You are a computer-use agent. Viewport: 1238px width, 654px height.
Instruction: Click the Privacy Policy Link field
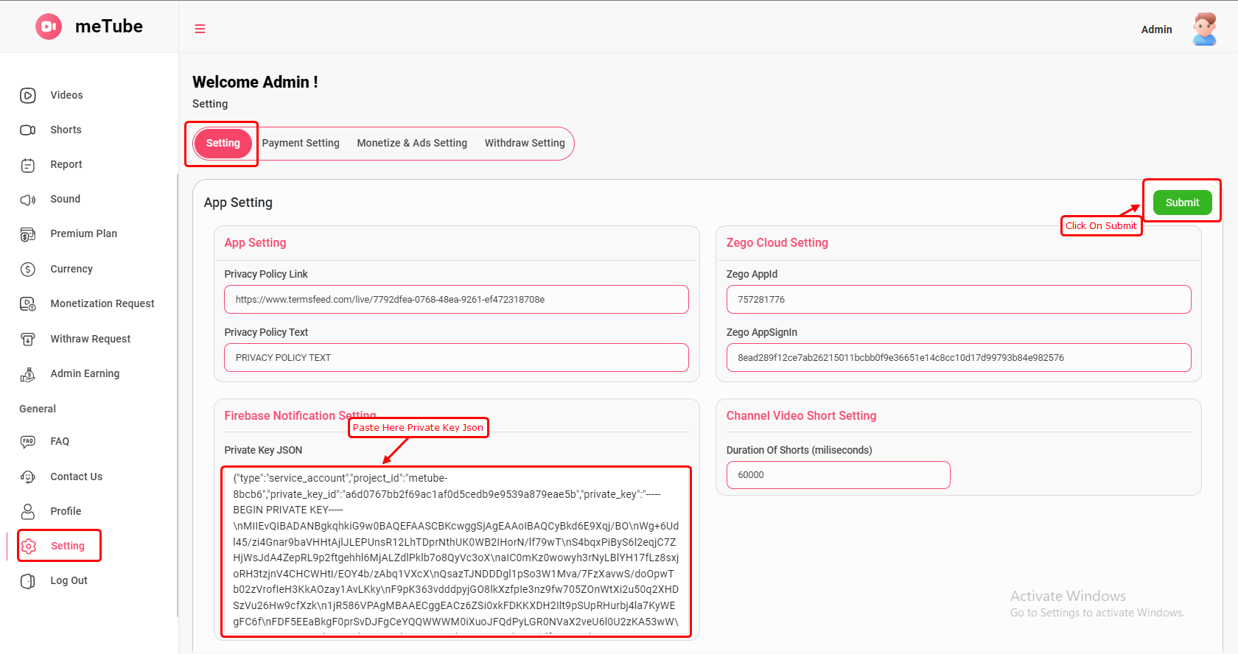tap(456, 300)
